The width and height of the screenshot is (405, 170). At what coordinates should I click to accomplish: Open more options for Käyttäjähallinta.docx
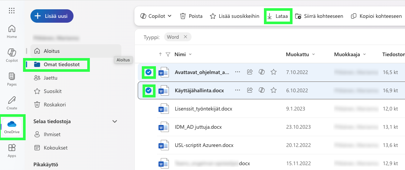coord(237,90)
